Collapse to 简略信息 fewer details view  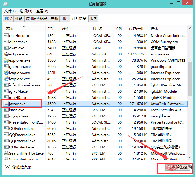(x=19, y=167)
